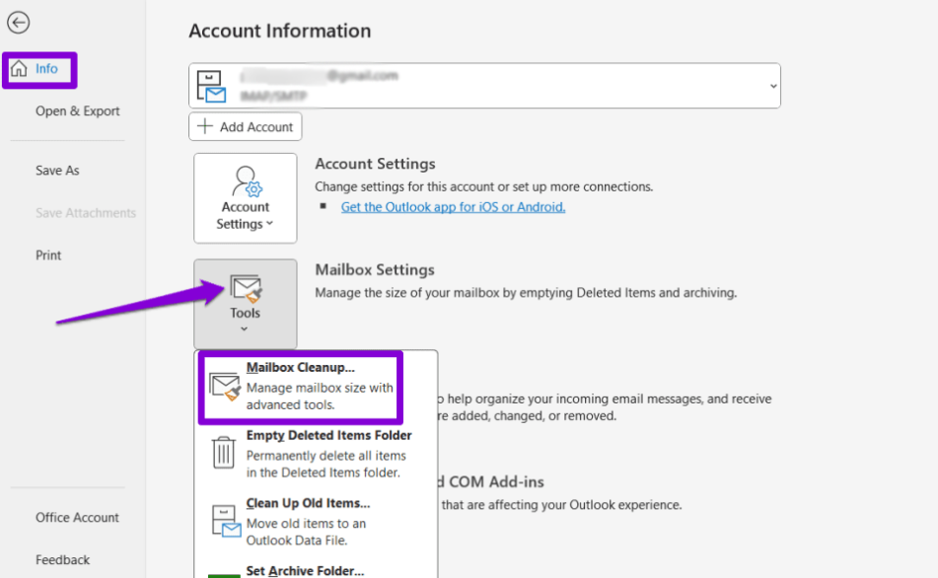The image size is (938, 578).
Task: Click the Add Account button
Action: click(x=246, y=127)
